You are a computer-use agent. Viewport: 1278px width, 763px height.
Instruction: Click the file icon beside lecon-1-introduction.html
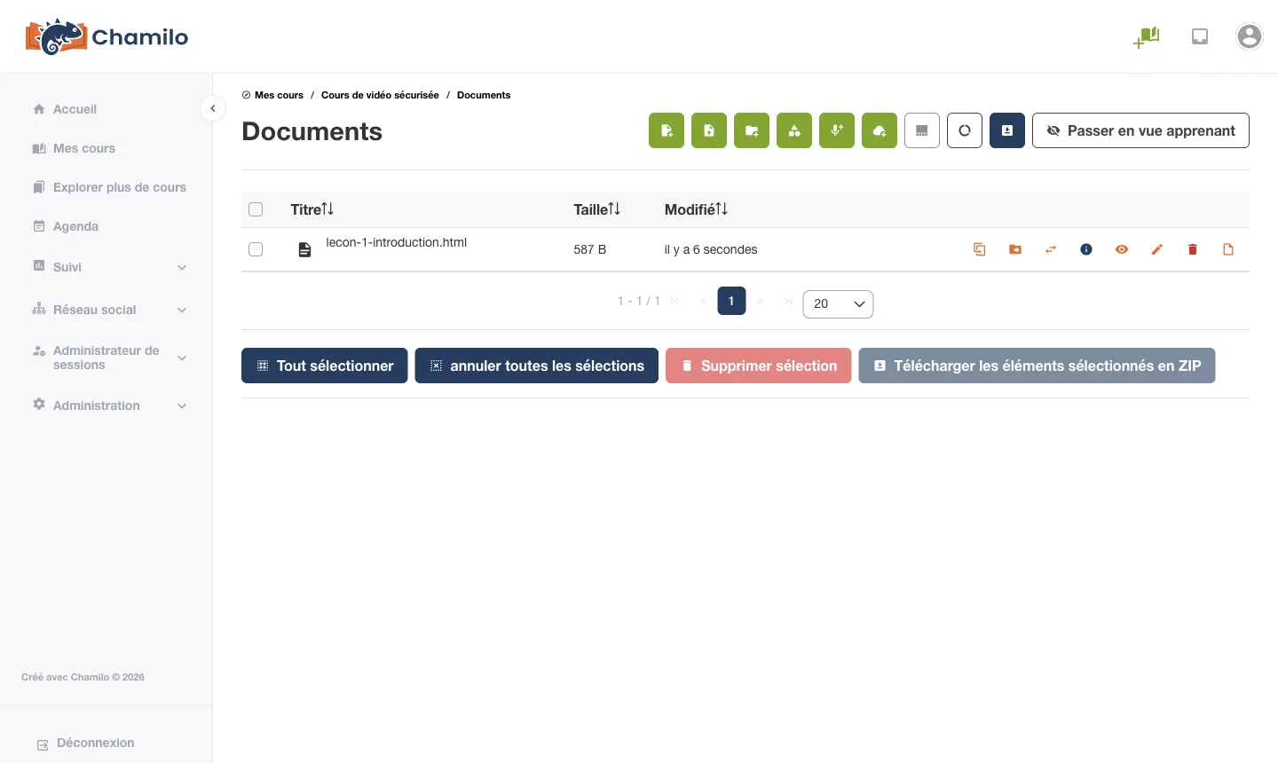pos(304,249)
